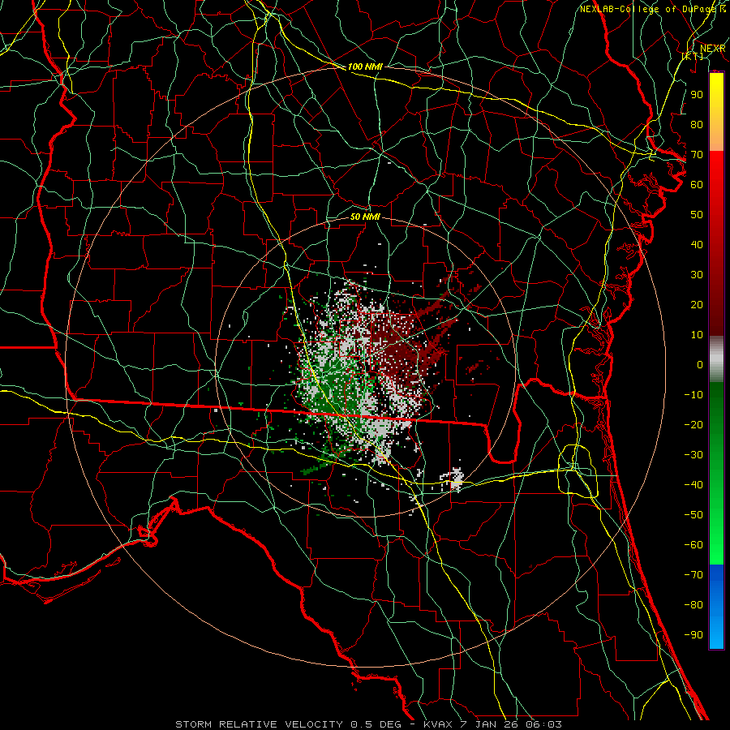Click the -30 value on velocity scale
The image size is (730, 730).
click(x=693, y=455)
